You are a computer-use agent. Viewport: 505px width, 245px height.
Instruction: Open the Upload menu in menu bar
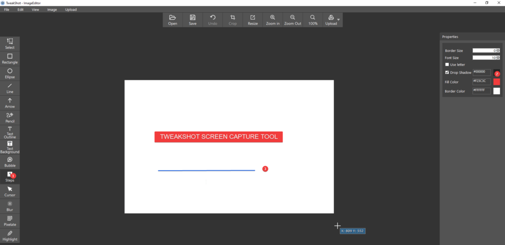(x=71, y=10)
